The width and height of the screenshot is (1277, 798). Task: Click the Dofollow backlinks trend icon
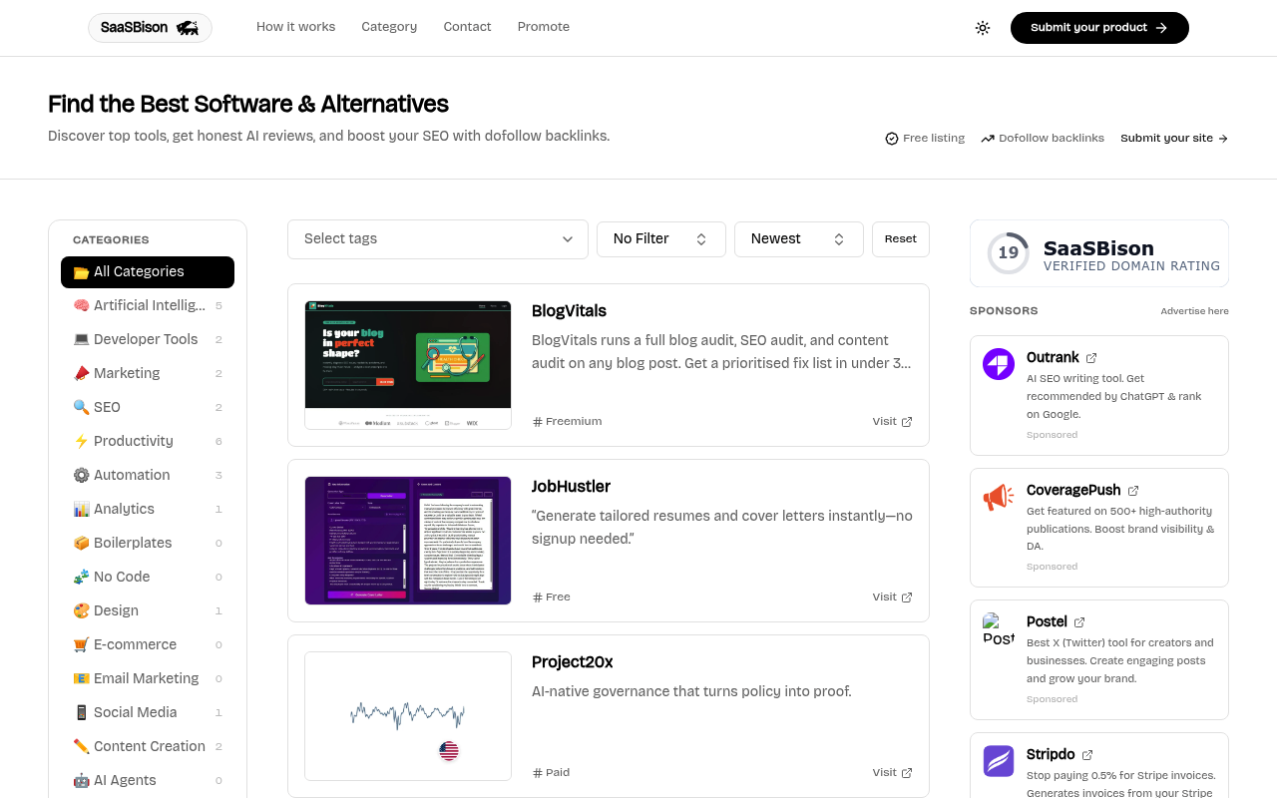pyautogui.click(x=988, y=139)
